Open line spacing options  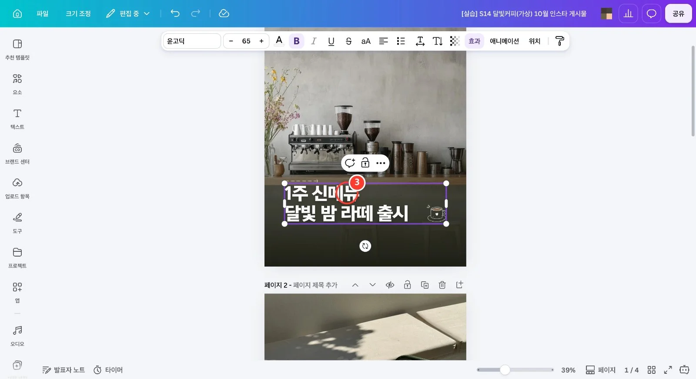[x=420, y=41]
